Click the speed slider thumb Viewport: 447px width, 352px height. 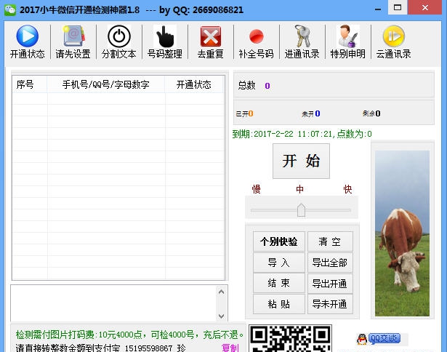tap(301, 210)
